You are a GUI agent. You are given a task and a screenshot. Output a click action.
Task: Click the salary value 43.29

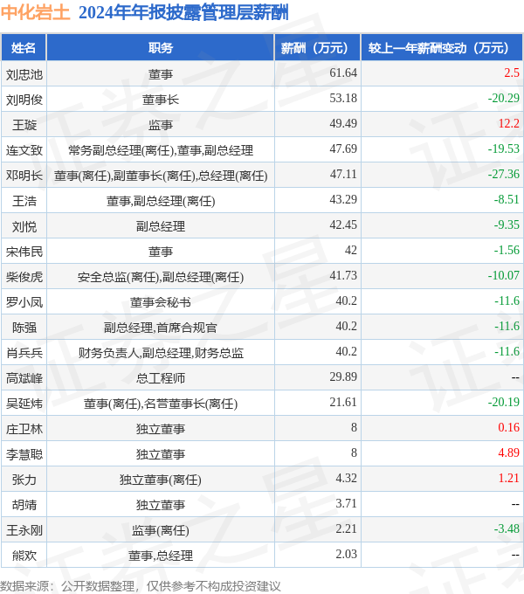point(343,200)
